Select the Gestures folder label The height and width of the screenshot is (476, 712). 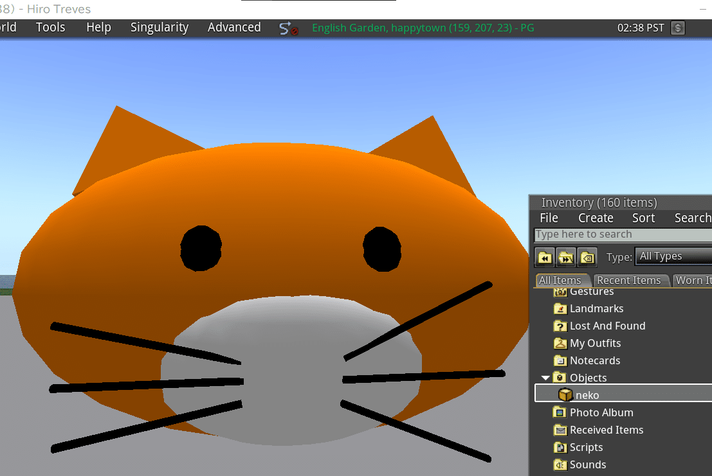pyautogui.click(x=592, y=292)
